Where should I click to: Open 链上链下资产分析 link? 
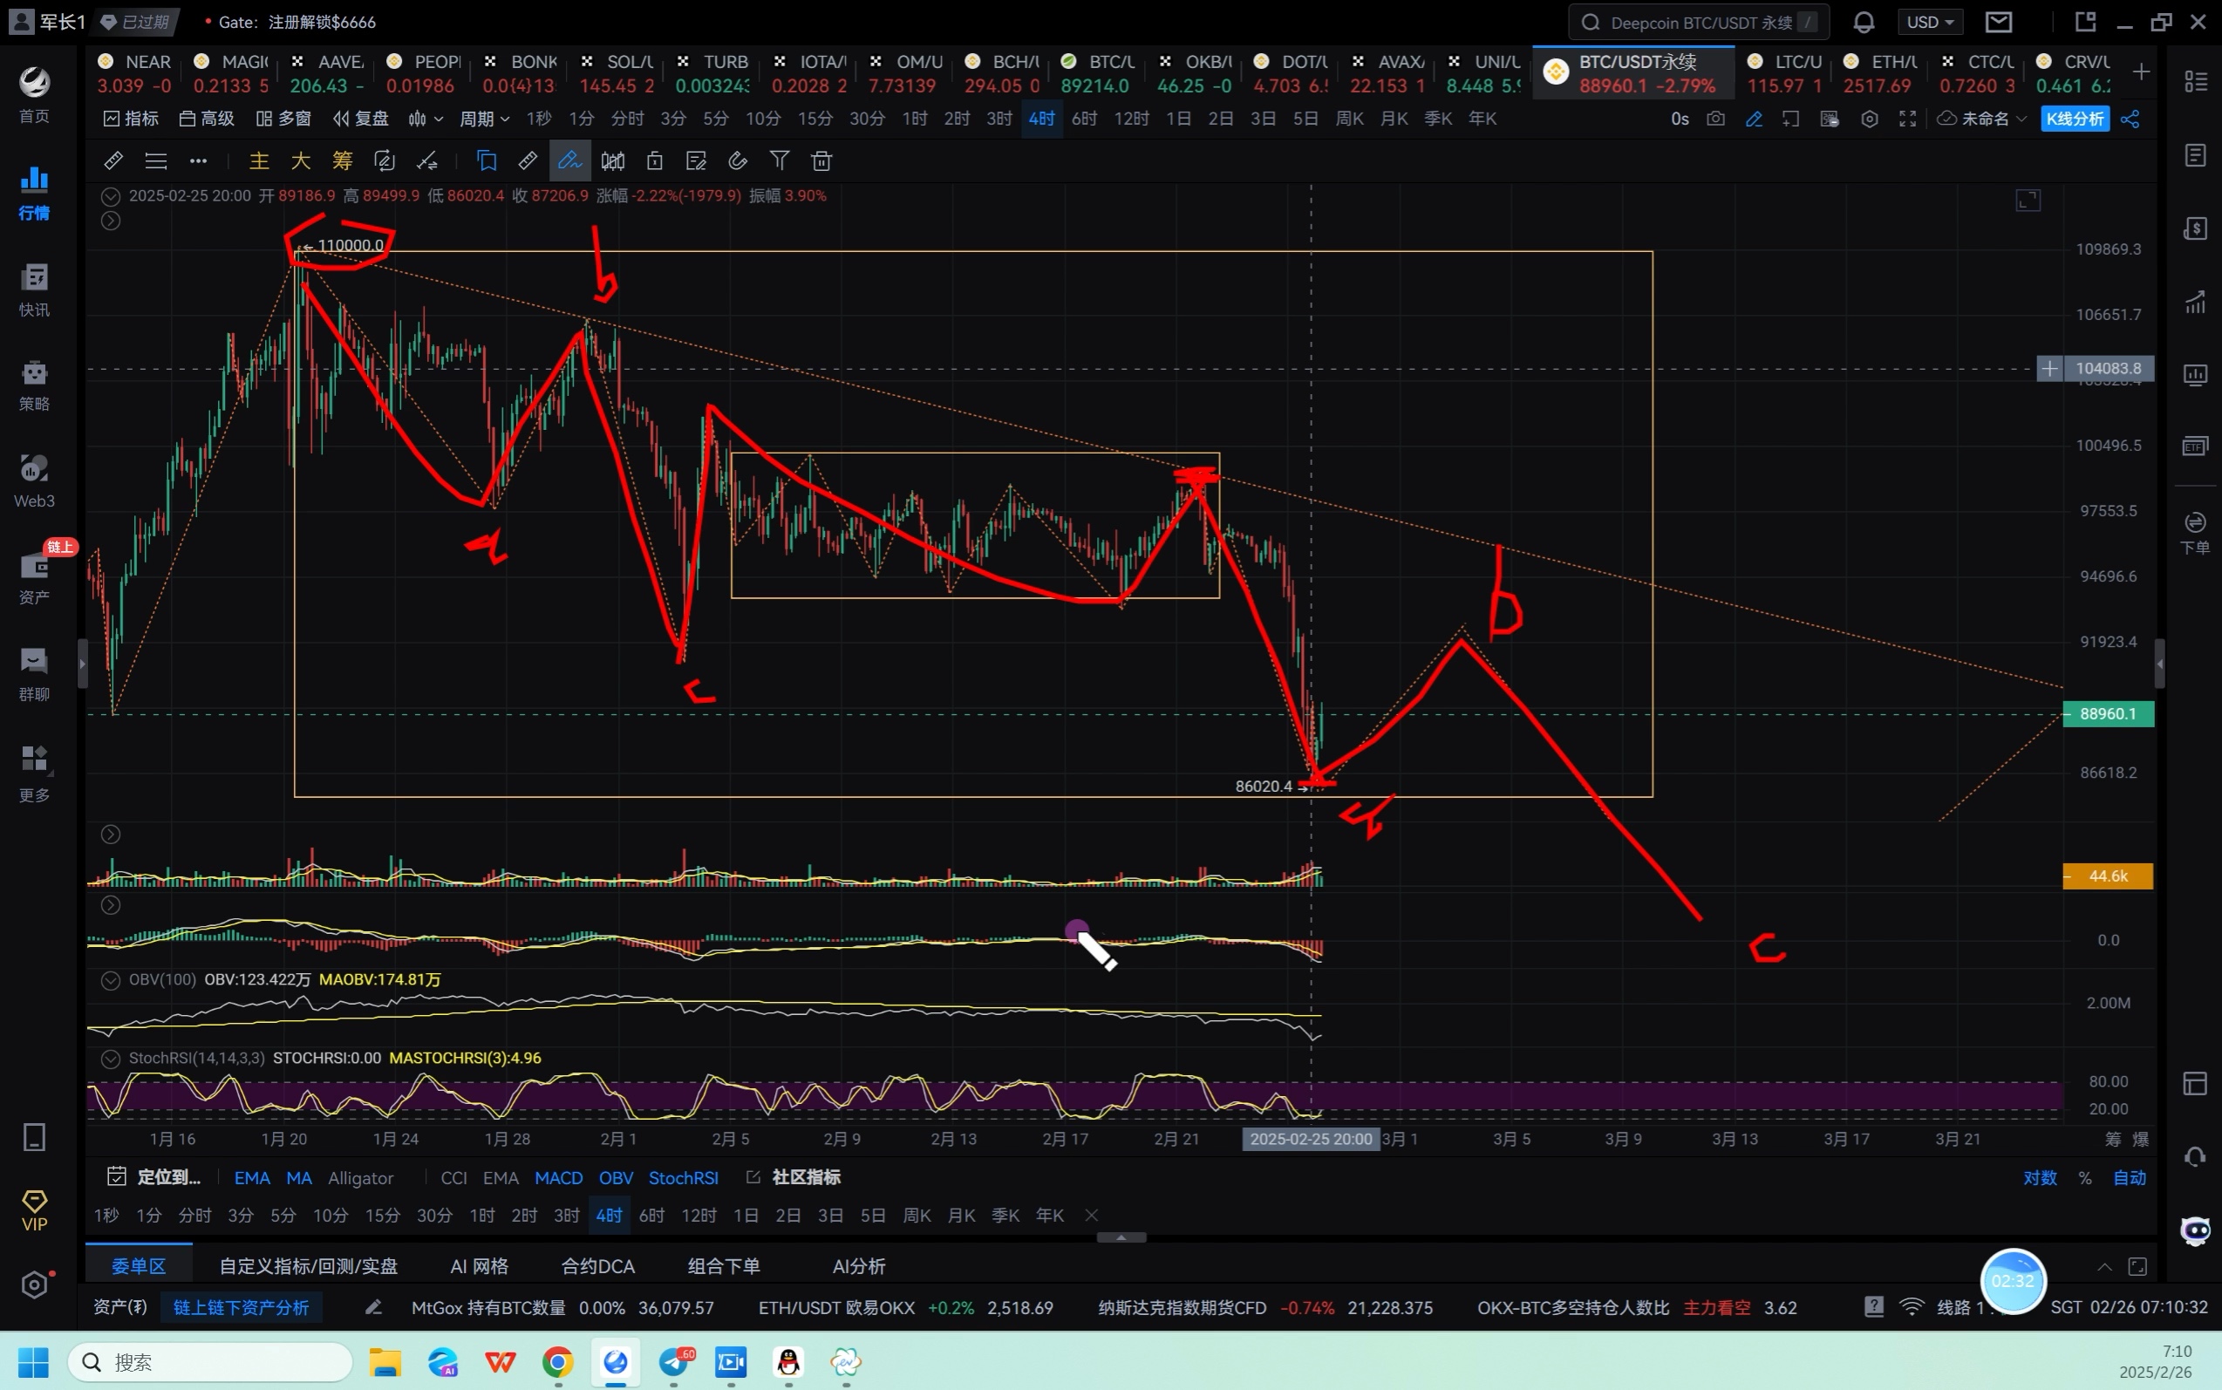pos(241,1307)
